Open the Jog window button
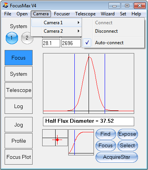This screenshot has height=170, width=148. click(19, 125)
